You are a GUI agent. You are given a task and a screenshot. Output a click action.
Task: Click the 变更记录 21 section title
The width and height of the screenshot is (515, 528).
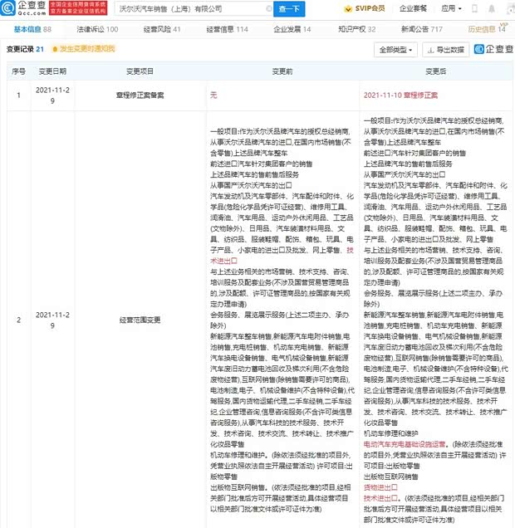pyautogui.click(x=25, y=49)
